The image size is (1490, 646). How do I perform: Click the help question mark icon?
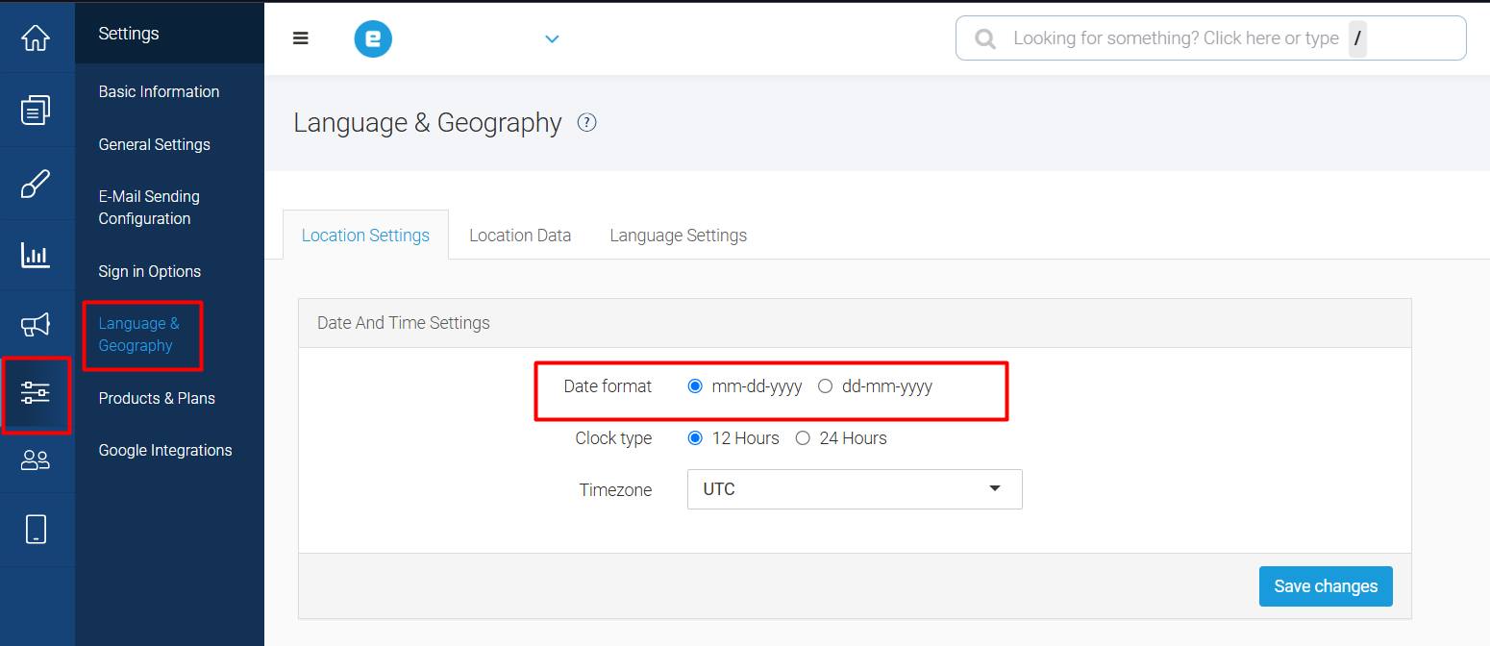586,123
